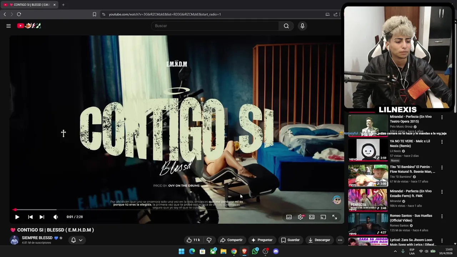Open the Preguntar AI button
457x257 pixels.
coord(262,240)
